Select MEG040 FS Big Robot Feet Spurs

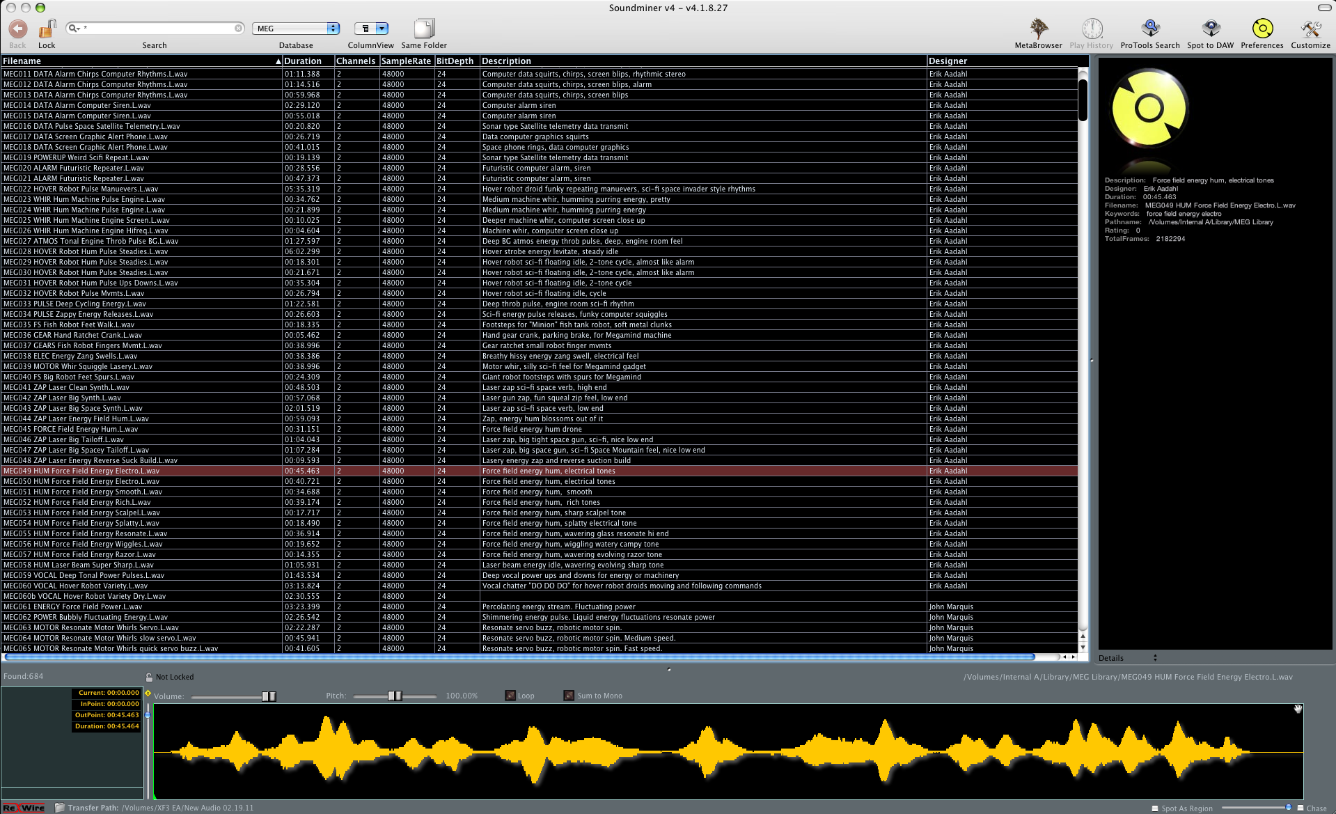[540, 377]
